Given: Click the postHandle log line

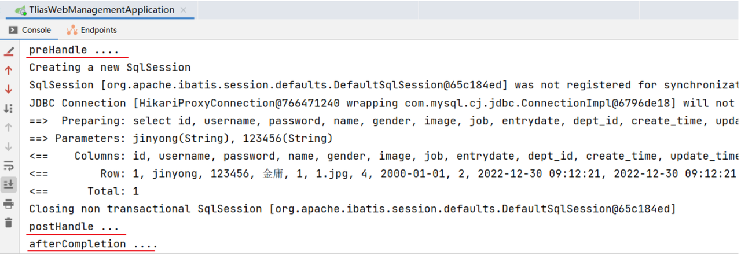Looking at the screenshot, I should 74,226.
